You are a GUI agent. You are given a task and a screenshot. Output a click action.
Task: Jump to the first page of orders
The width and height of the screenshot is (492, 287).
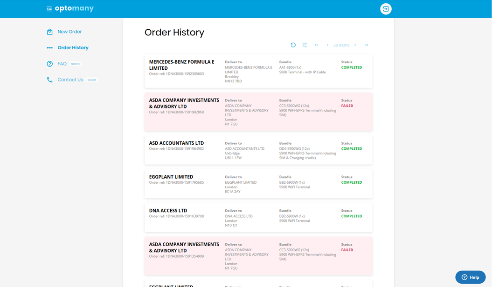coord(316,45)
